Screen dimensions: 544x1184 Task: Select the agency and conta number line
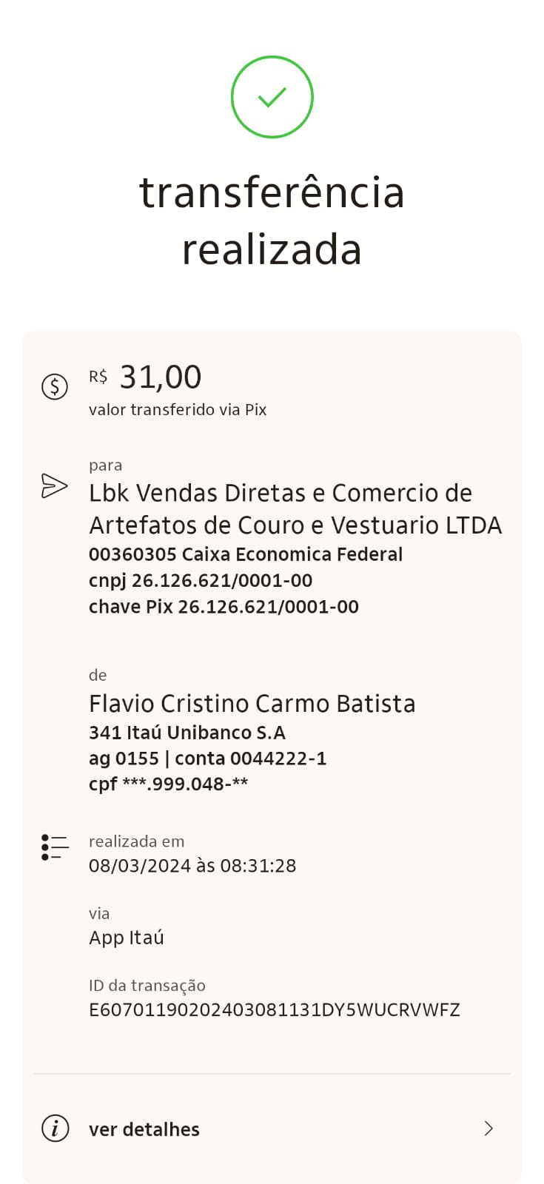207,758
